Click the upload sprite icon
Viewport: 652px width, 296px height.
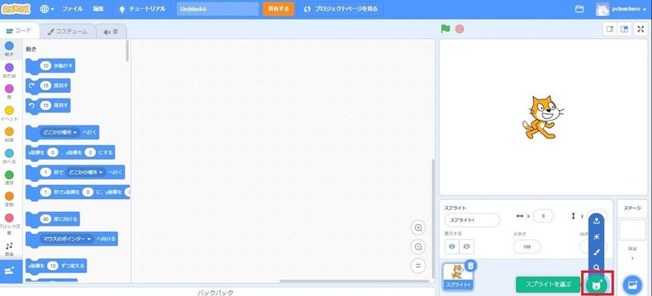[597, 222]
